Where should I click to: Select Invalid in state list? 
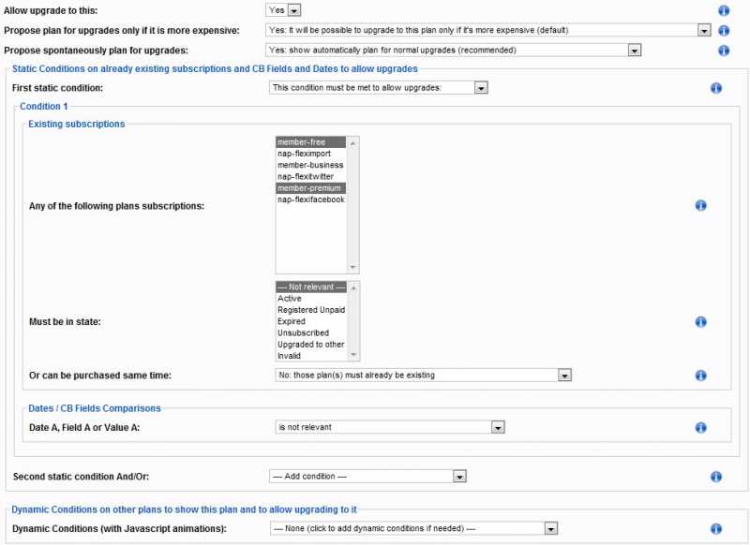(x=311, y=355)
